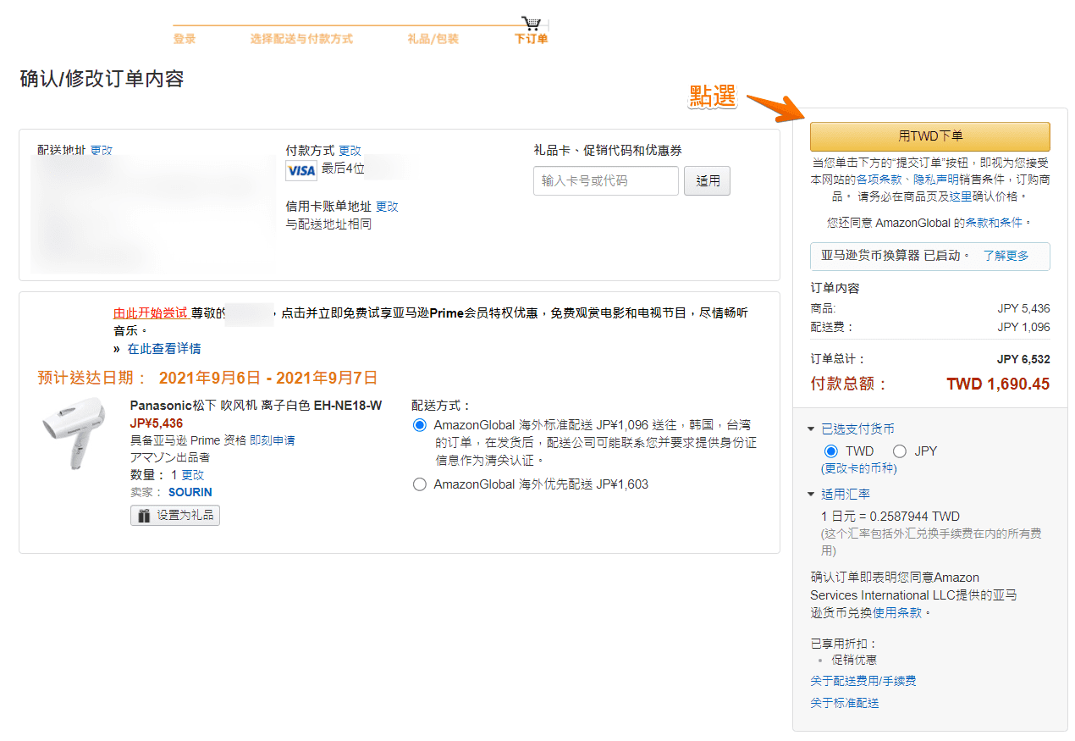Open the 在此查看详情 link
Screen dimensions: 1075x741
(164, 349)
